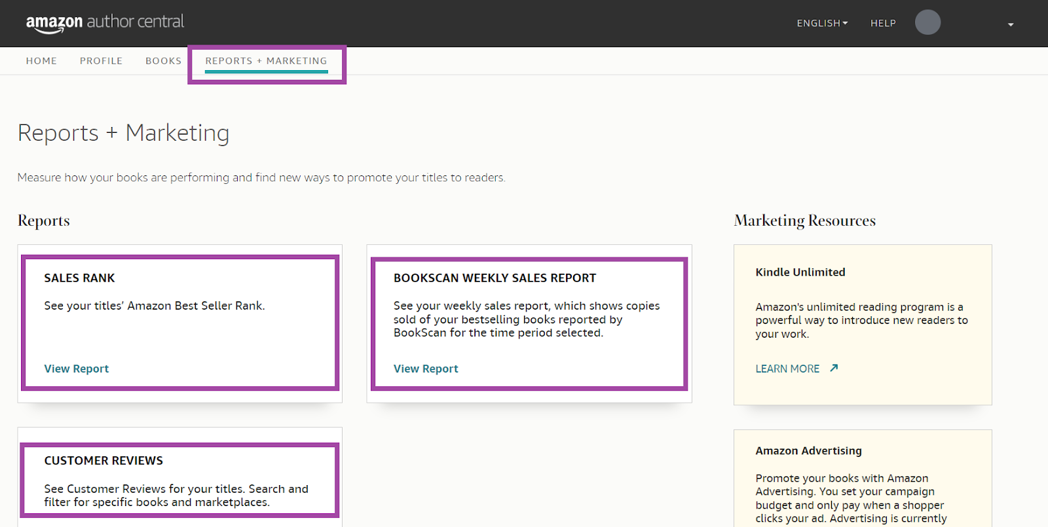Click the external-link arrow beside LEARN MORE
The width and height of the screenshot is (1048, 527).
coord(834,368)
